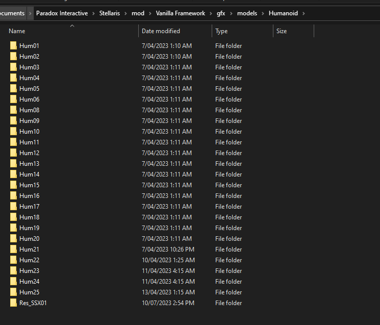Go to Stellaris in address bar
The height and width of the screenshot is (325, 380).
click(x=110, y=13)
